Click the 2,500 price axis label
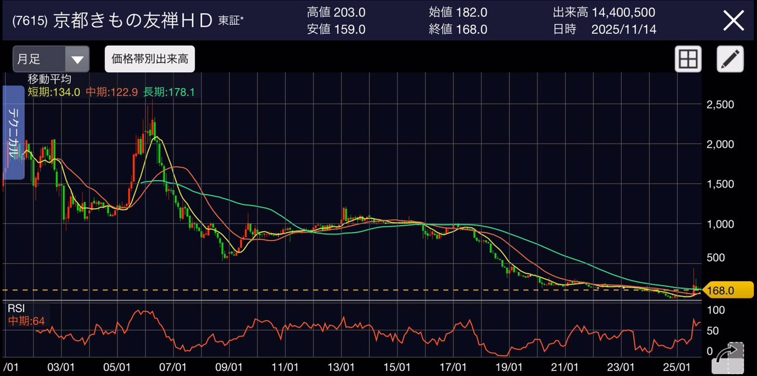Viewport: 757px width, 376px height. (x=720, y=104)
